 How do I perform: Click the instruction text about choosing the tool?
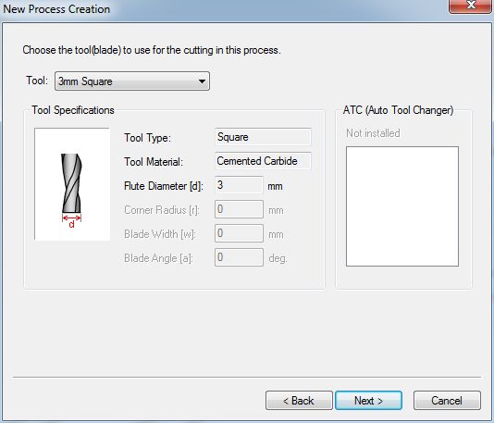[x=152, y=50]
